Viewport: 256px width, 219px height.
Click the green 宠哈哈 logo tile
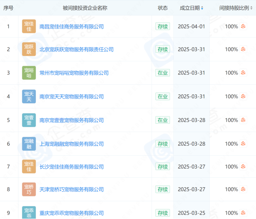[29, 73]
